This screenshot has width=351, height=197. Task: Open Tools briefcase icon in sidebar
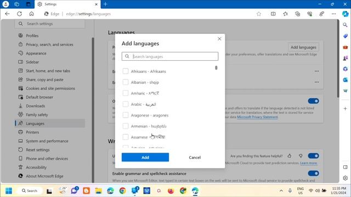click(345, 47)
